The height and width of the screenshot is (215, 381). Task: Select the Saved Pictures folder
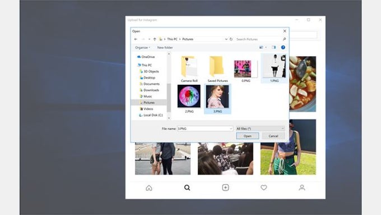tap(217, 69)
